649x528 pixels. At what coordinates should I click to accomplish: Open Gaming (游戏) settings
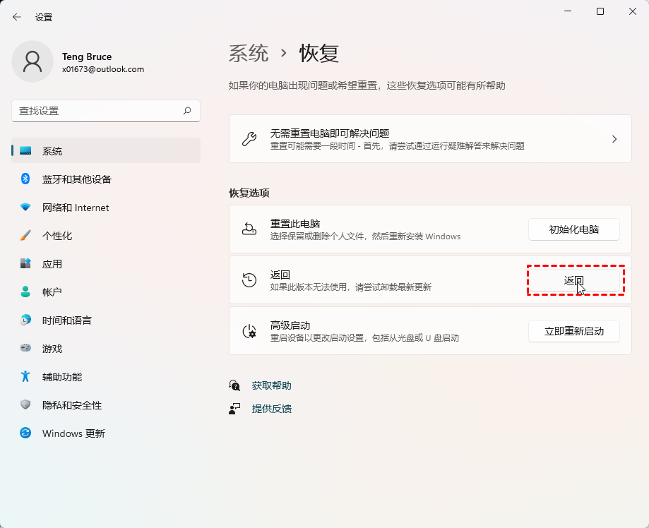pyautogui.click(x=52, y=349)
